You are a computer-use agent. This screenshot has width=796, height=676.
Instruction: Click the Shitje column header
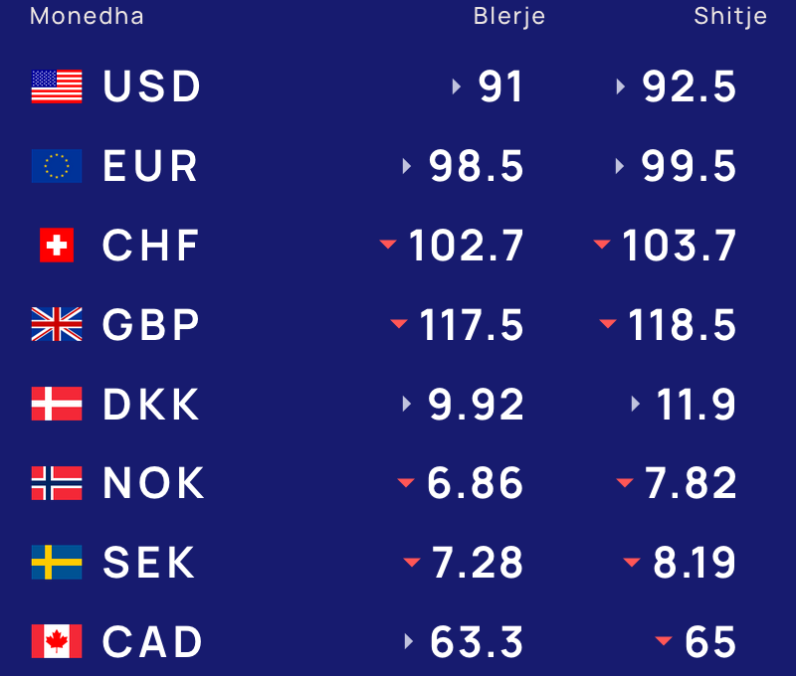[730, 16]
